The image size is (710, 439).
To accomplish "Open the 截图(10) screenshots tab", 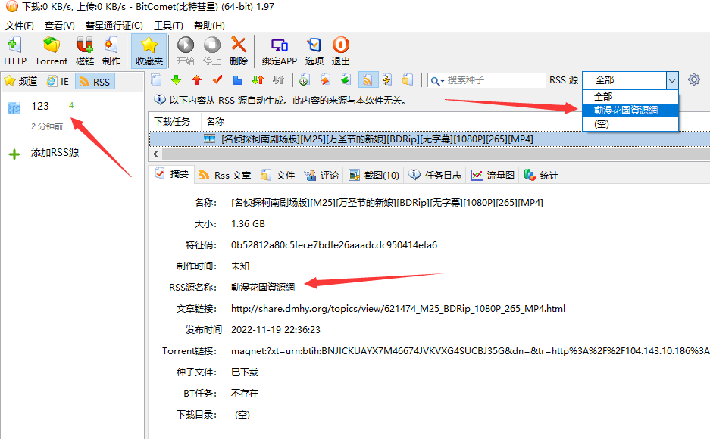I will pyautogui.click(x=374, y=175).
